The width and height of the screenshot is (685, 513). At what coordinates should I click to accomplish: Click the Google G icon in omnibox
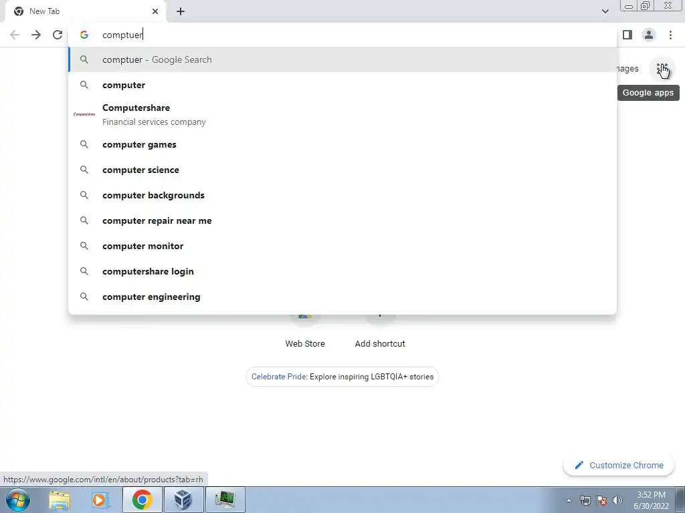pos(84,35)
